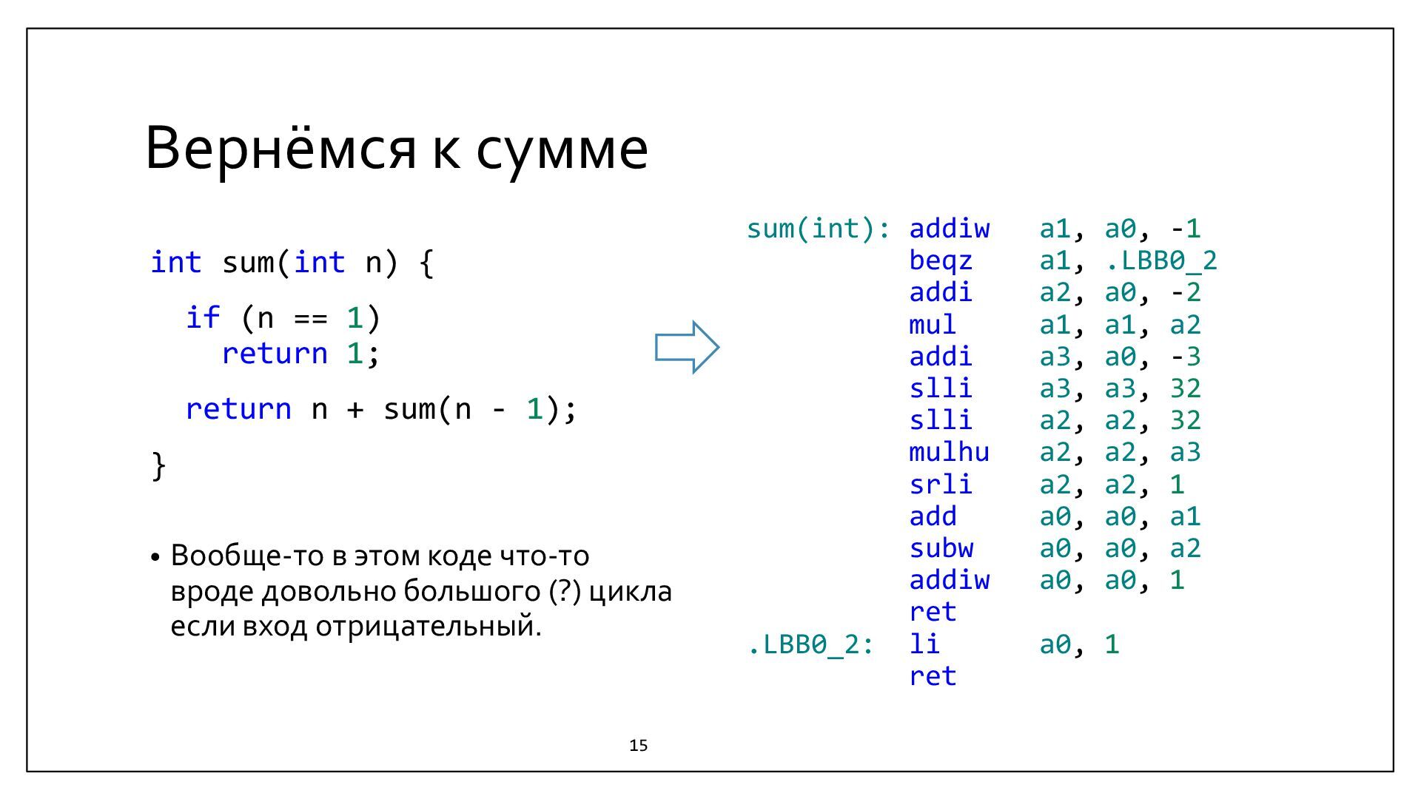This screenshot has height=799, width=1421.
Task: Click the "if (n == 1)" line
Action: point(283,318)
